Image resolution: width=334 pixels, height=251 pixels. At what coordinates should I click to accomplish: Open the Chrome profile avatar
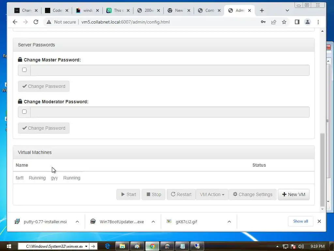click(308, 22)
